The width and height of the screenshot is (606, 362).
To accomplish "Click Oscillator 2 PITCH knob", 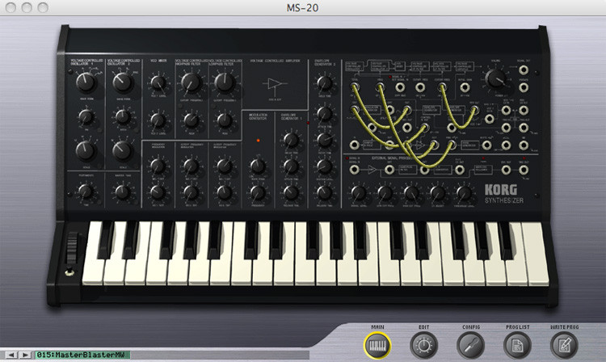I will pos(123,116).
